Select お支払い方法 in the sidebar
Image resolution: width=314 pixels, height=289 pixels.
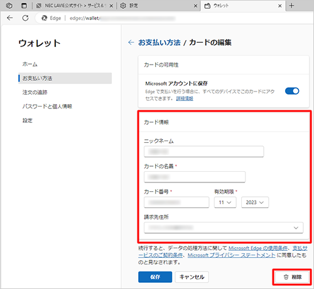point(65,78)
